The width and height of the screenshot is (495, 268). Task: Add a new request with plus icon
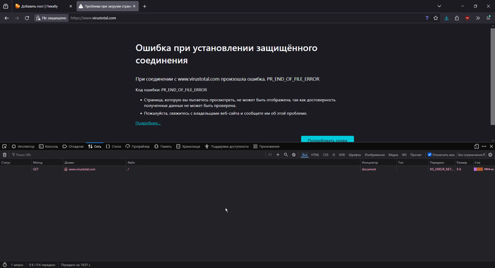278,155
